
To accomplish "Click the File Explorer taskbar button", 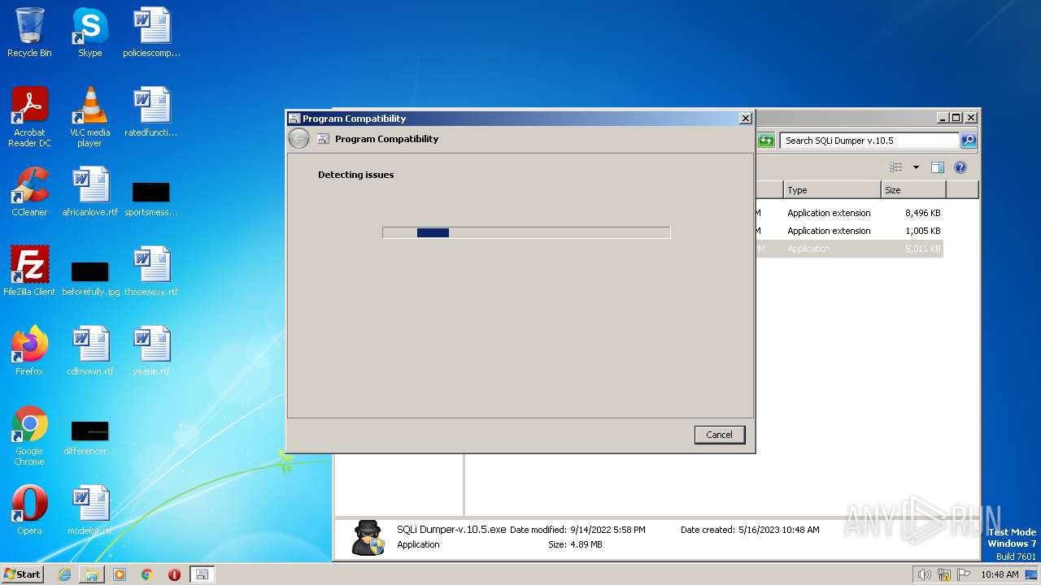I will pyautogui.click(x=92, y=574).
